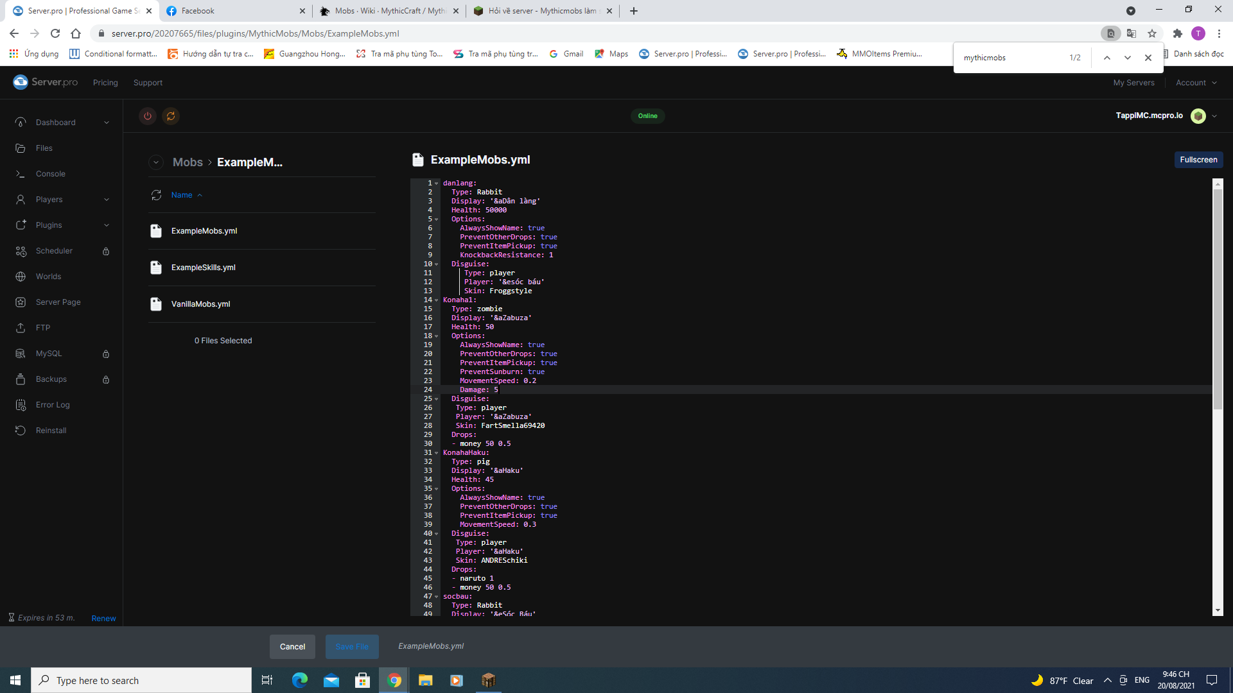
Task: Open the Worlds sidebar item
Action: click(48, 277)
